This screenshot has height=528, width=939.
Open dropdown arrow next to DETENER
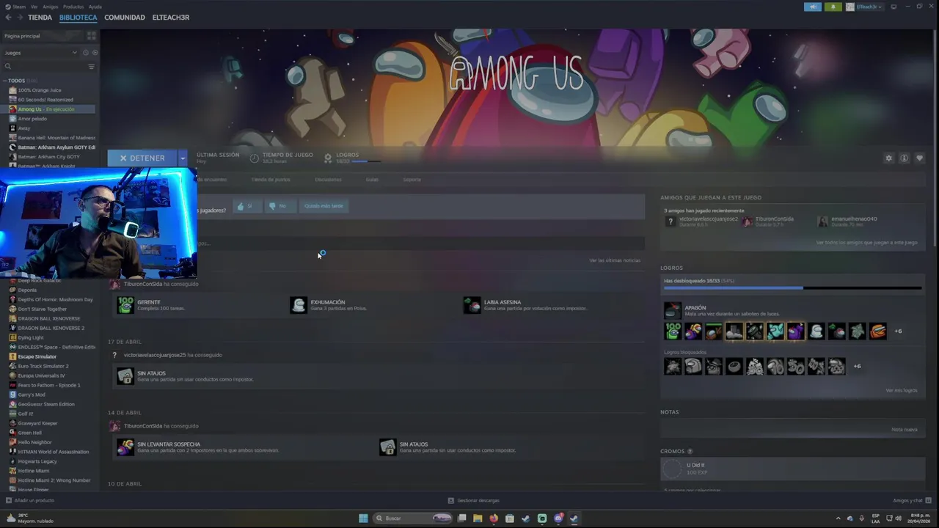pos(183,158)
